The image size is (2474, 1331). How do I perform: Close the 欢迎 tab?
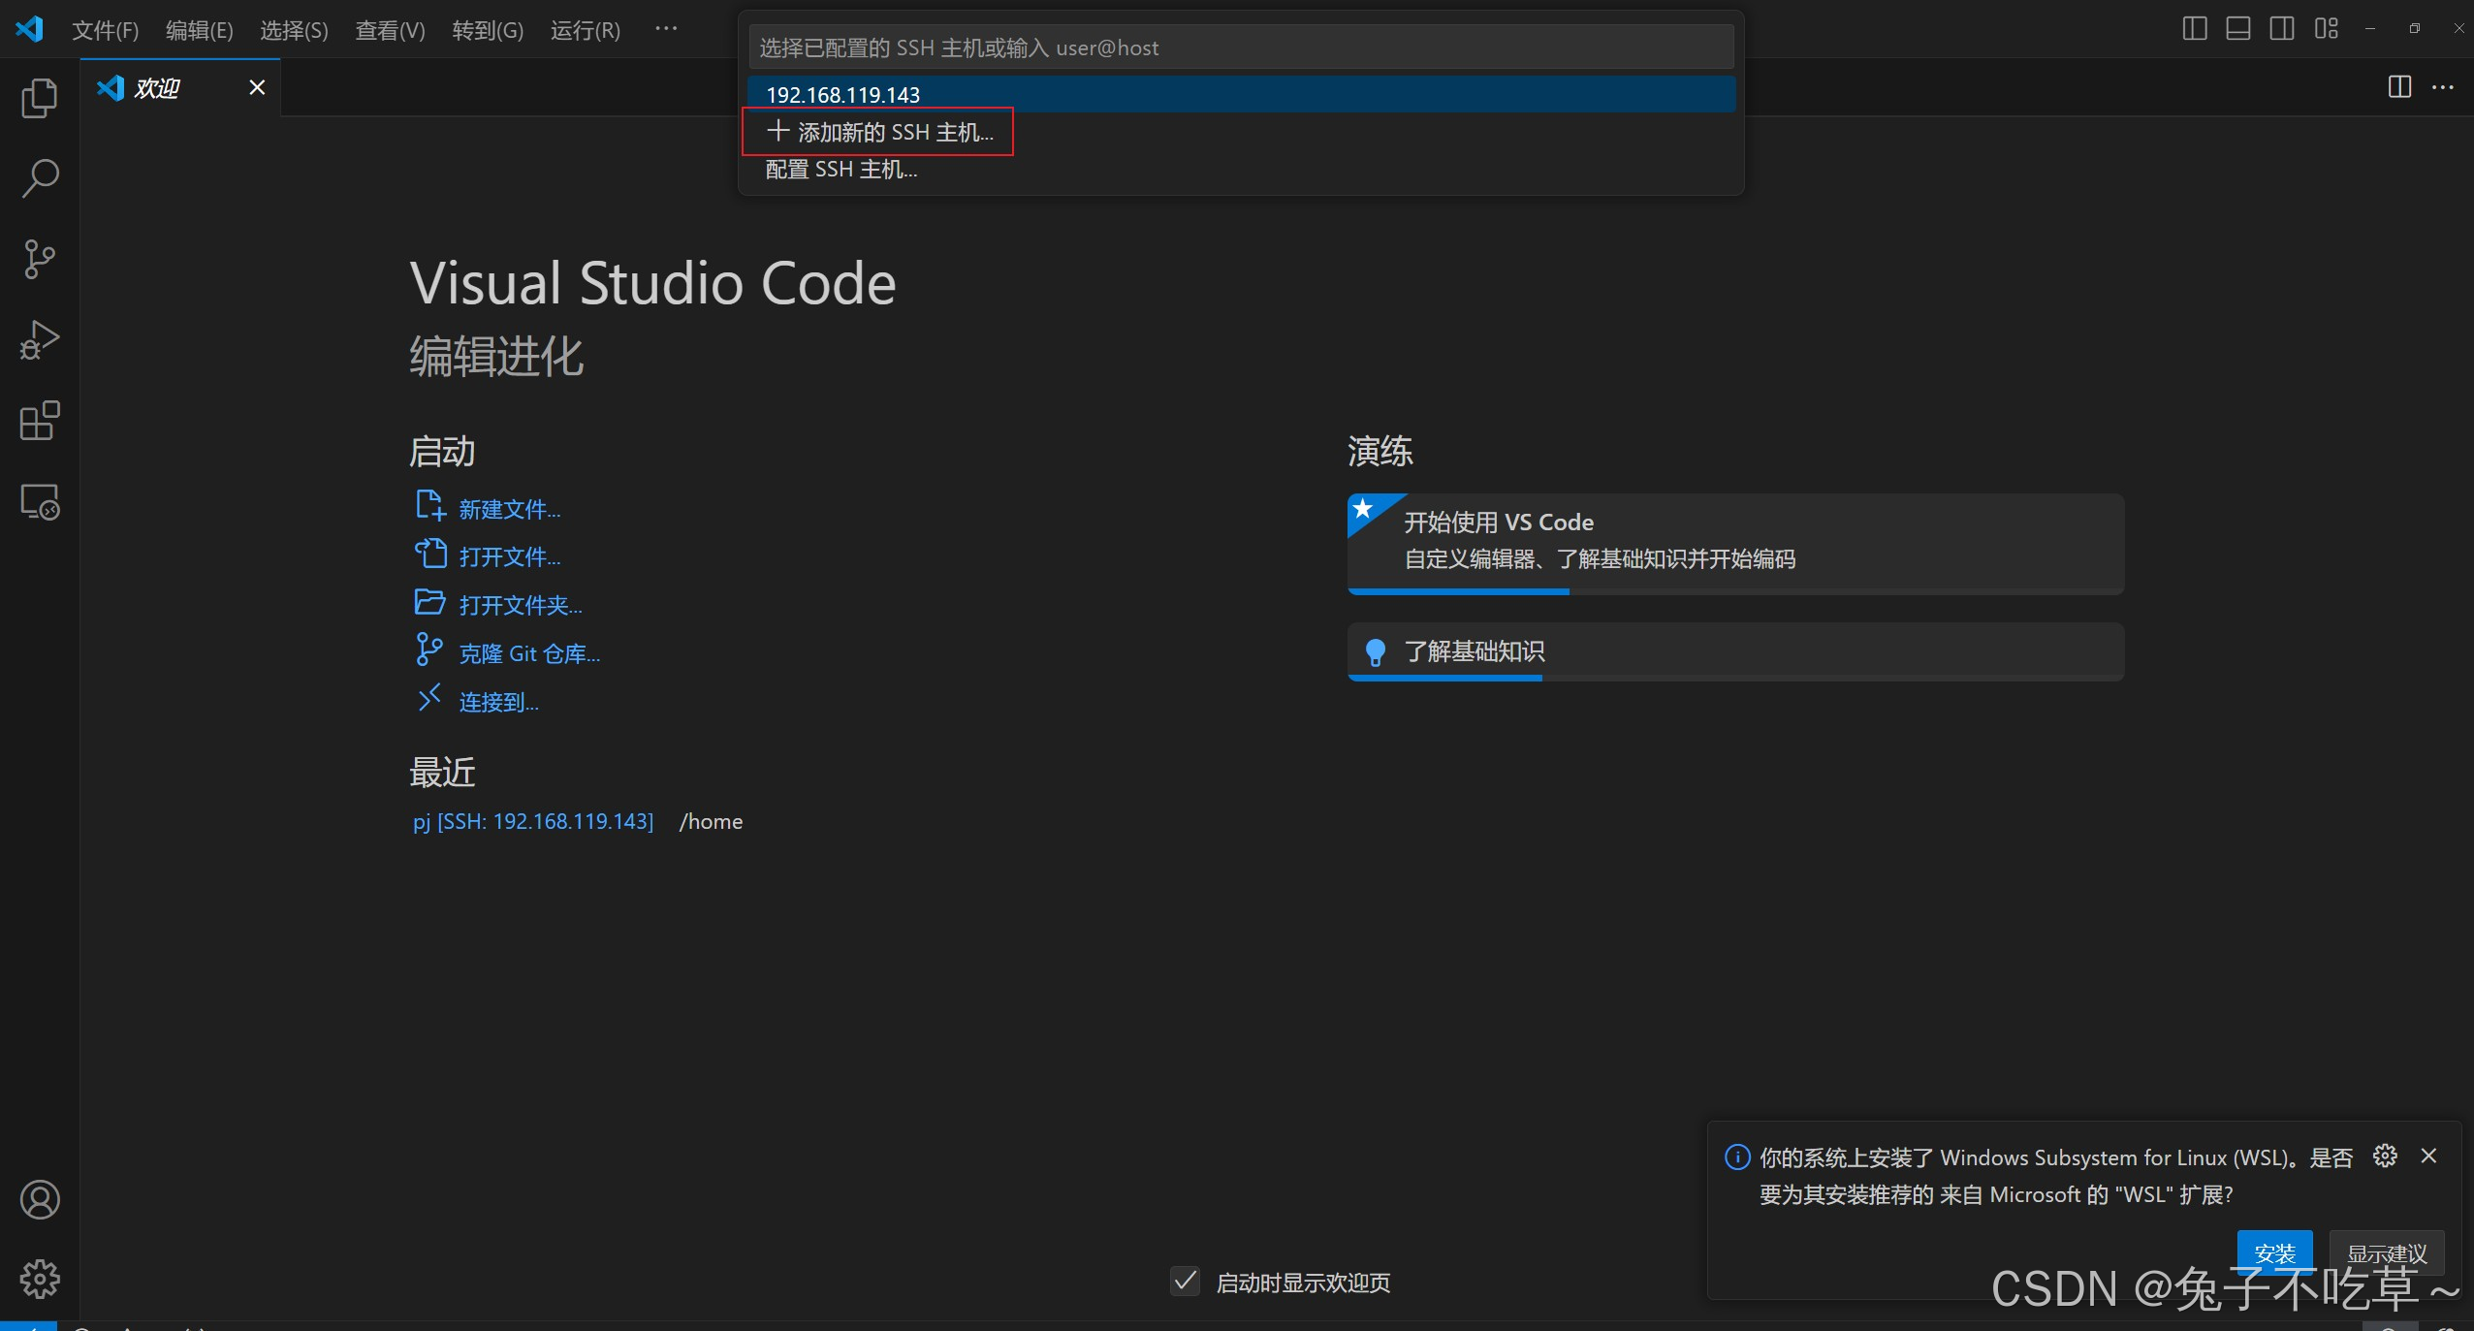[x=257, y=87]
